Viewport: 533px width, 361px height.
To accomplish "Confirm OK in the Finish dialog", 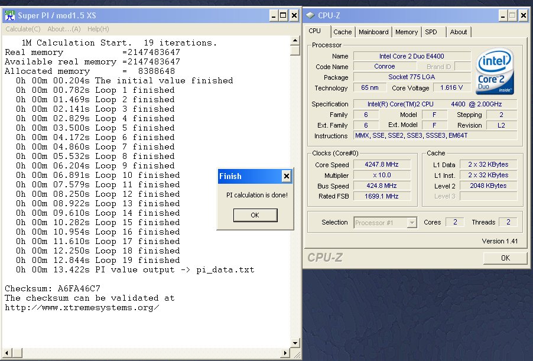I will click(x=255, y=215).
